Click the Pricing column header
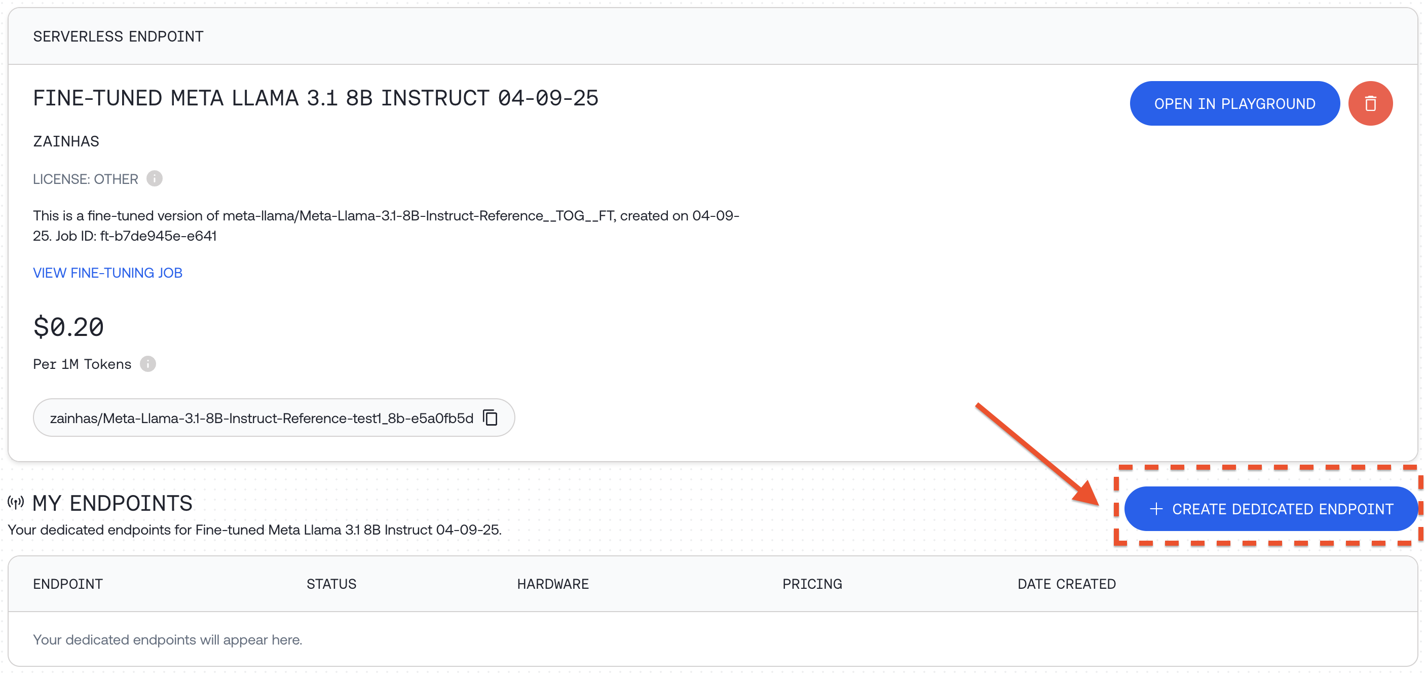Image resolution: width=1426 pixels, height=680 pixels. (x=811, y=584)
